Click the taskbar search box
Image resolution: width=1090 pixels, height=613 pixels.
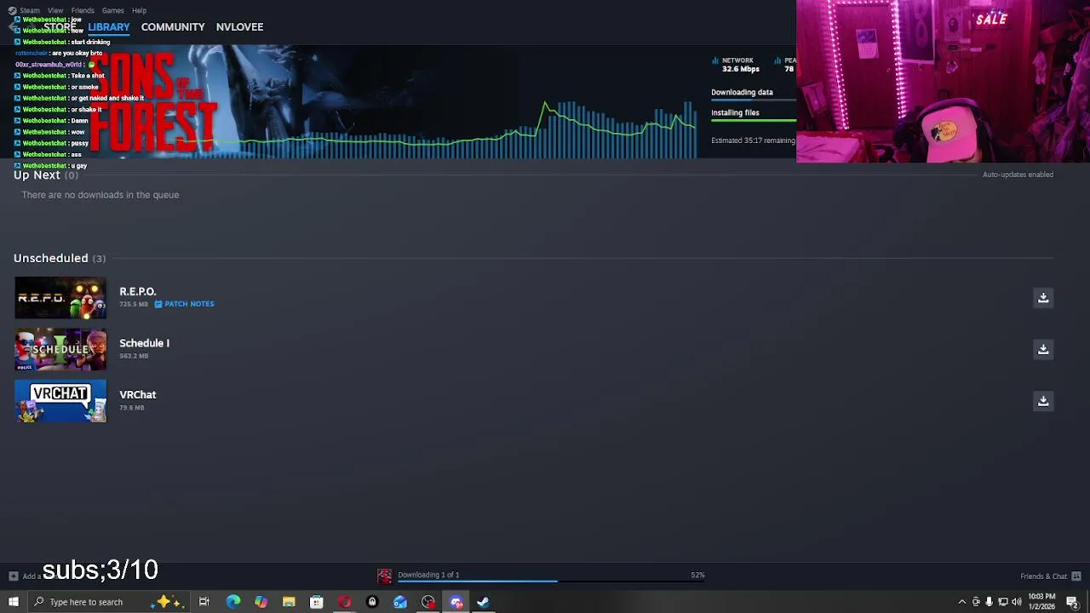click(111, 602)
